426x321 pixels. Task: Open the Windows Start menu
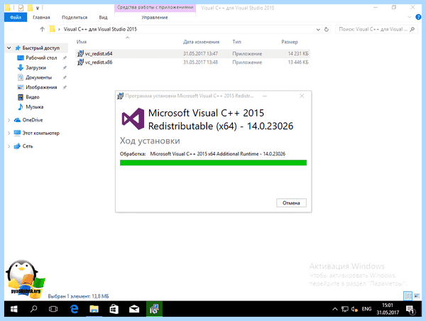pyautogui.click(x=14, y=309)
